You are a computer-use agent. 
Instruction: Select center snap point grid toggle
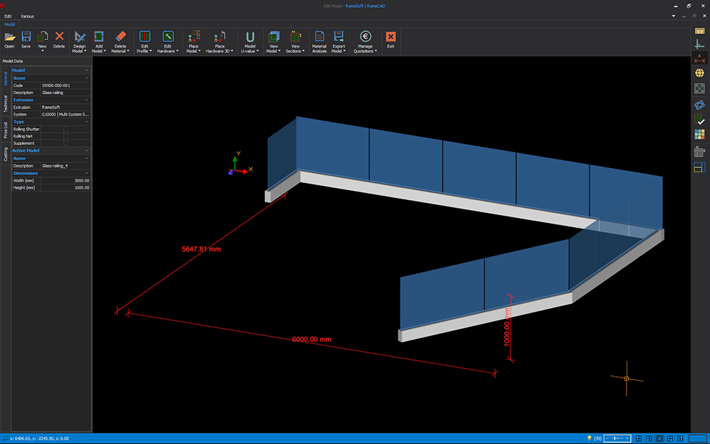pyautogui.click(x=659, y=438)
